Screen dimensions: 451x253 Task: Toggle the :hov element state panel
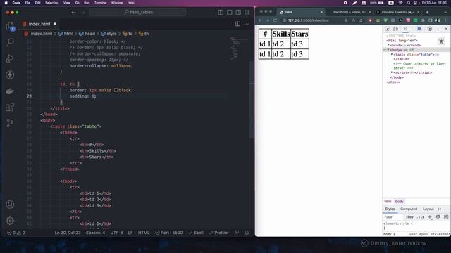409,217
